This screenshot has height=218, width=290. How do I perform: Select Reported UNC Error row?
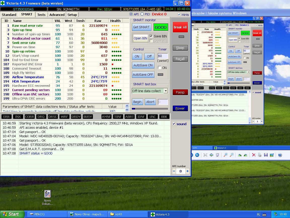[x=65, y=64]
